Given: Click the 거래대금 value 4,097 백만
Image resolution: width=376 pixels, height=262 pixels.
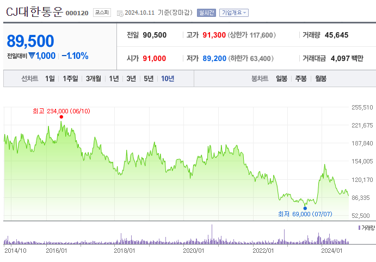Looking at the screenshot, I should 347,58.
